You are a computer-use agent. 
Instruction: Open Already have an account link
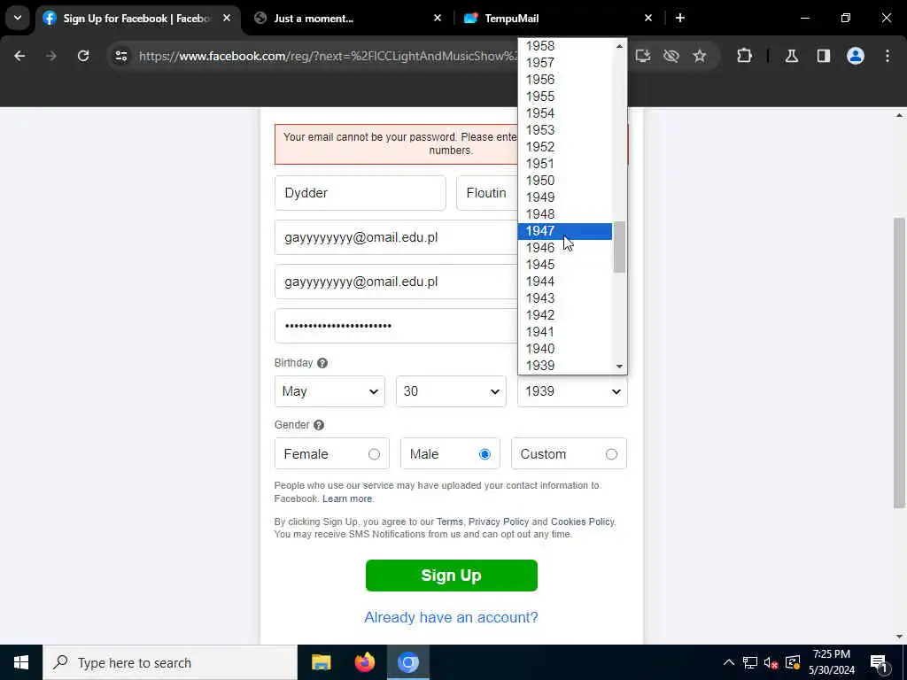coord(451,617)
